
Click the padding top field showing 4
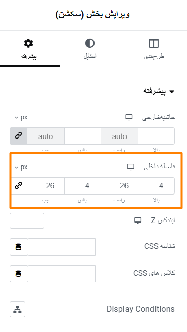point(156,186)
